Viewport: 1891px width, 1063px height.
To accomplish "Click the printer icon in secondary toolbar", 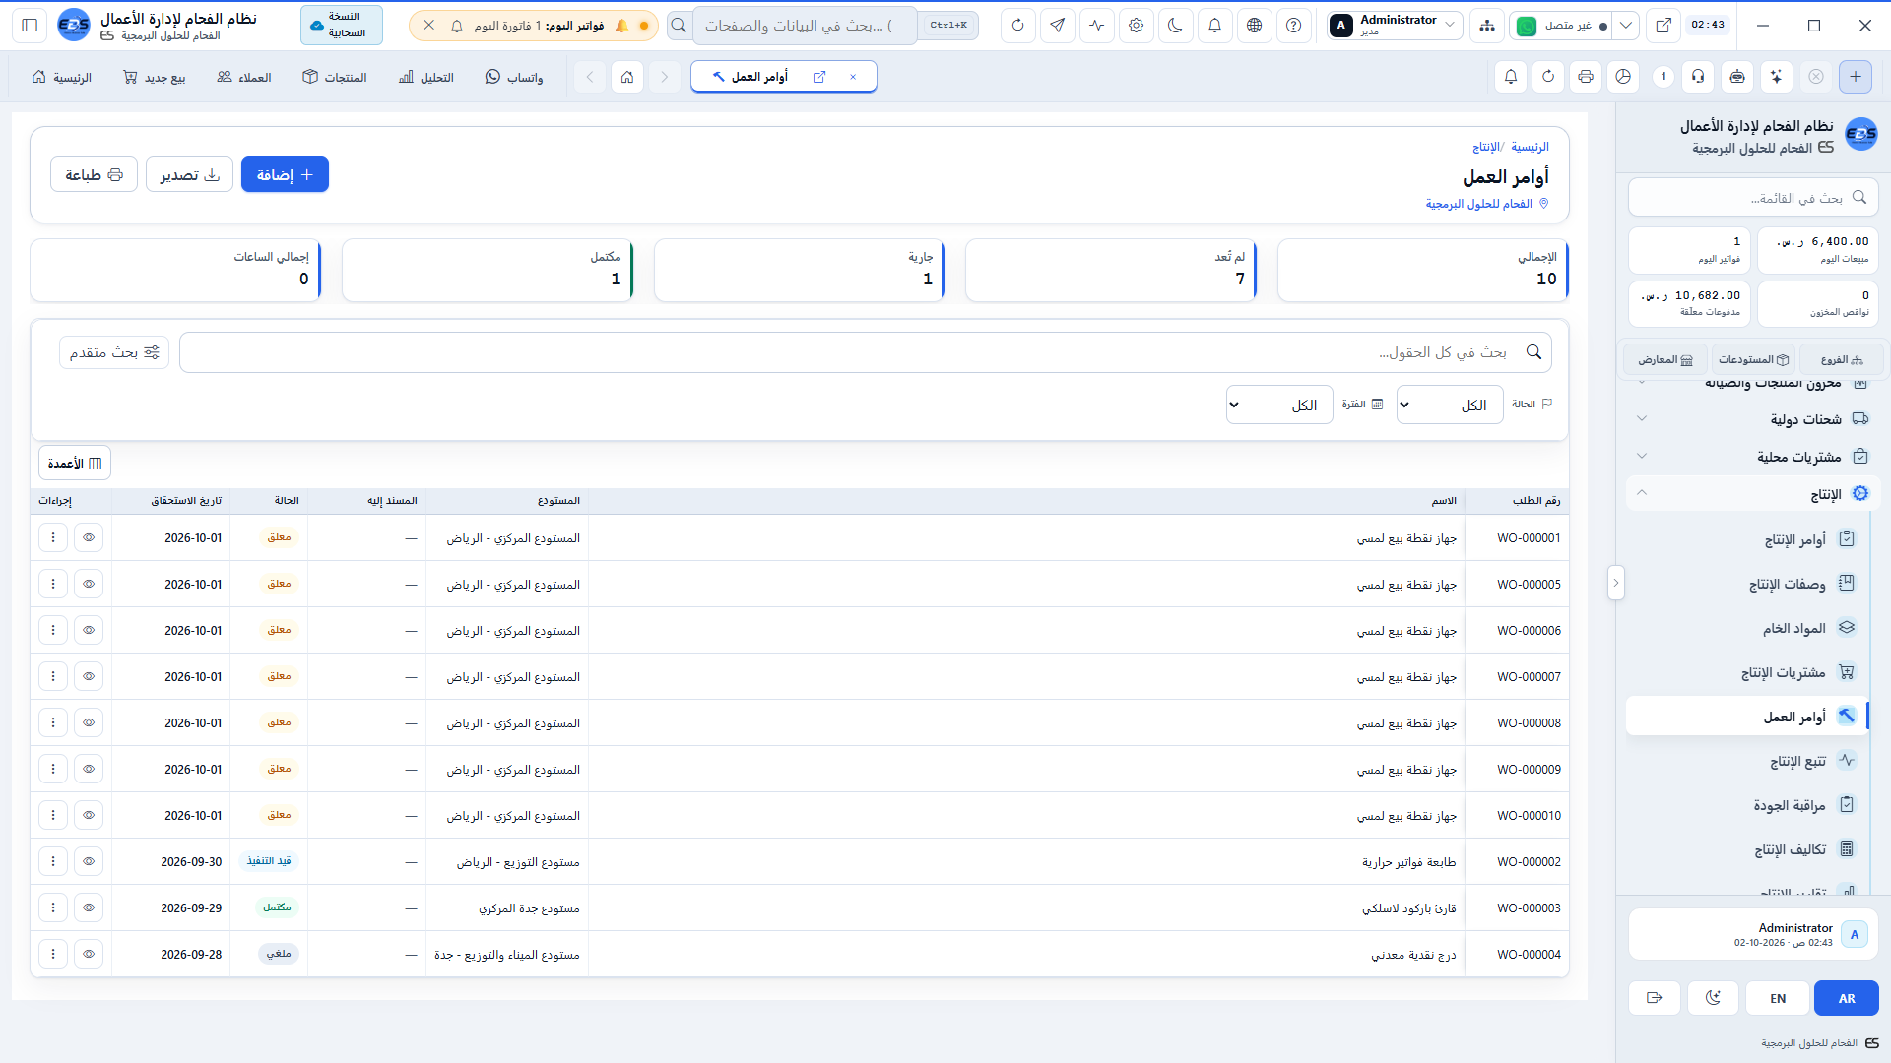I will [x=1586, y=77].
